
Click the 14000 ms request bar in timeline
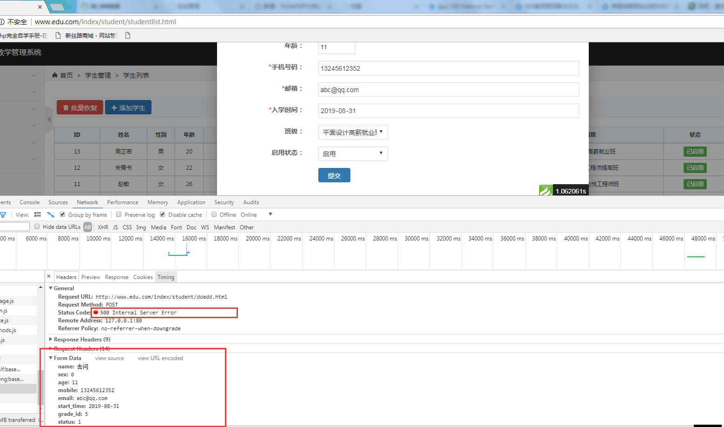point(178,254)
